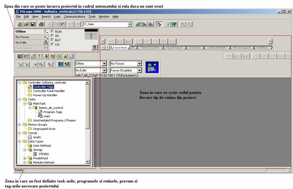The width and height of the screenshot is (293, 189).
Task: Click the Zoom In magnifier icon
Action: [x=182, y=24]
